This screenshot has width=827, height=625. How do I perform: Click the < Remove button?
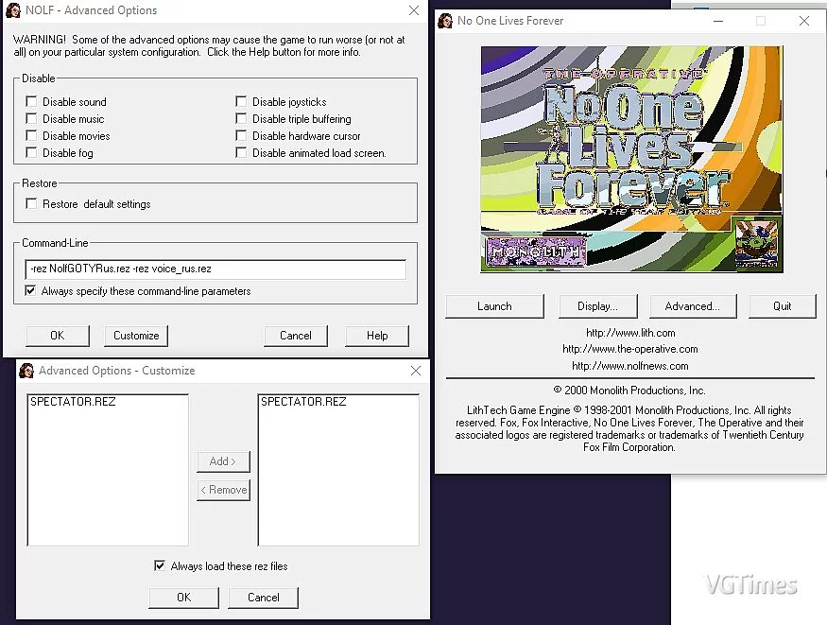[223, 490]
